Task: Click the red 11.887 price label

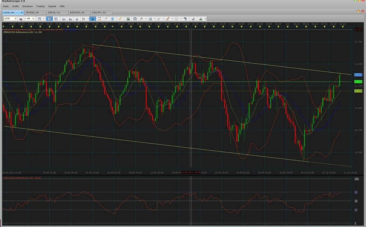Action: coord(358,30)
